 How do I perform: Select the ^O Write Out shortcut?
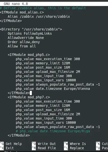pos(44,144)
